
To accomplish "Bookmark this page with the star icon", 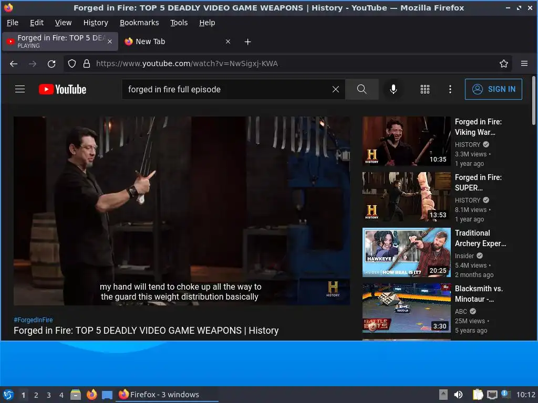I will (x=503, y=63).
